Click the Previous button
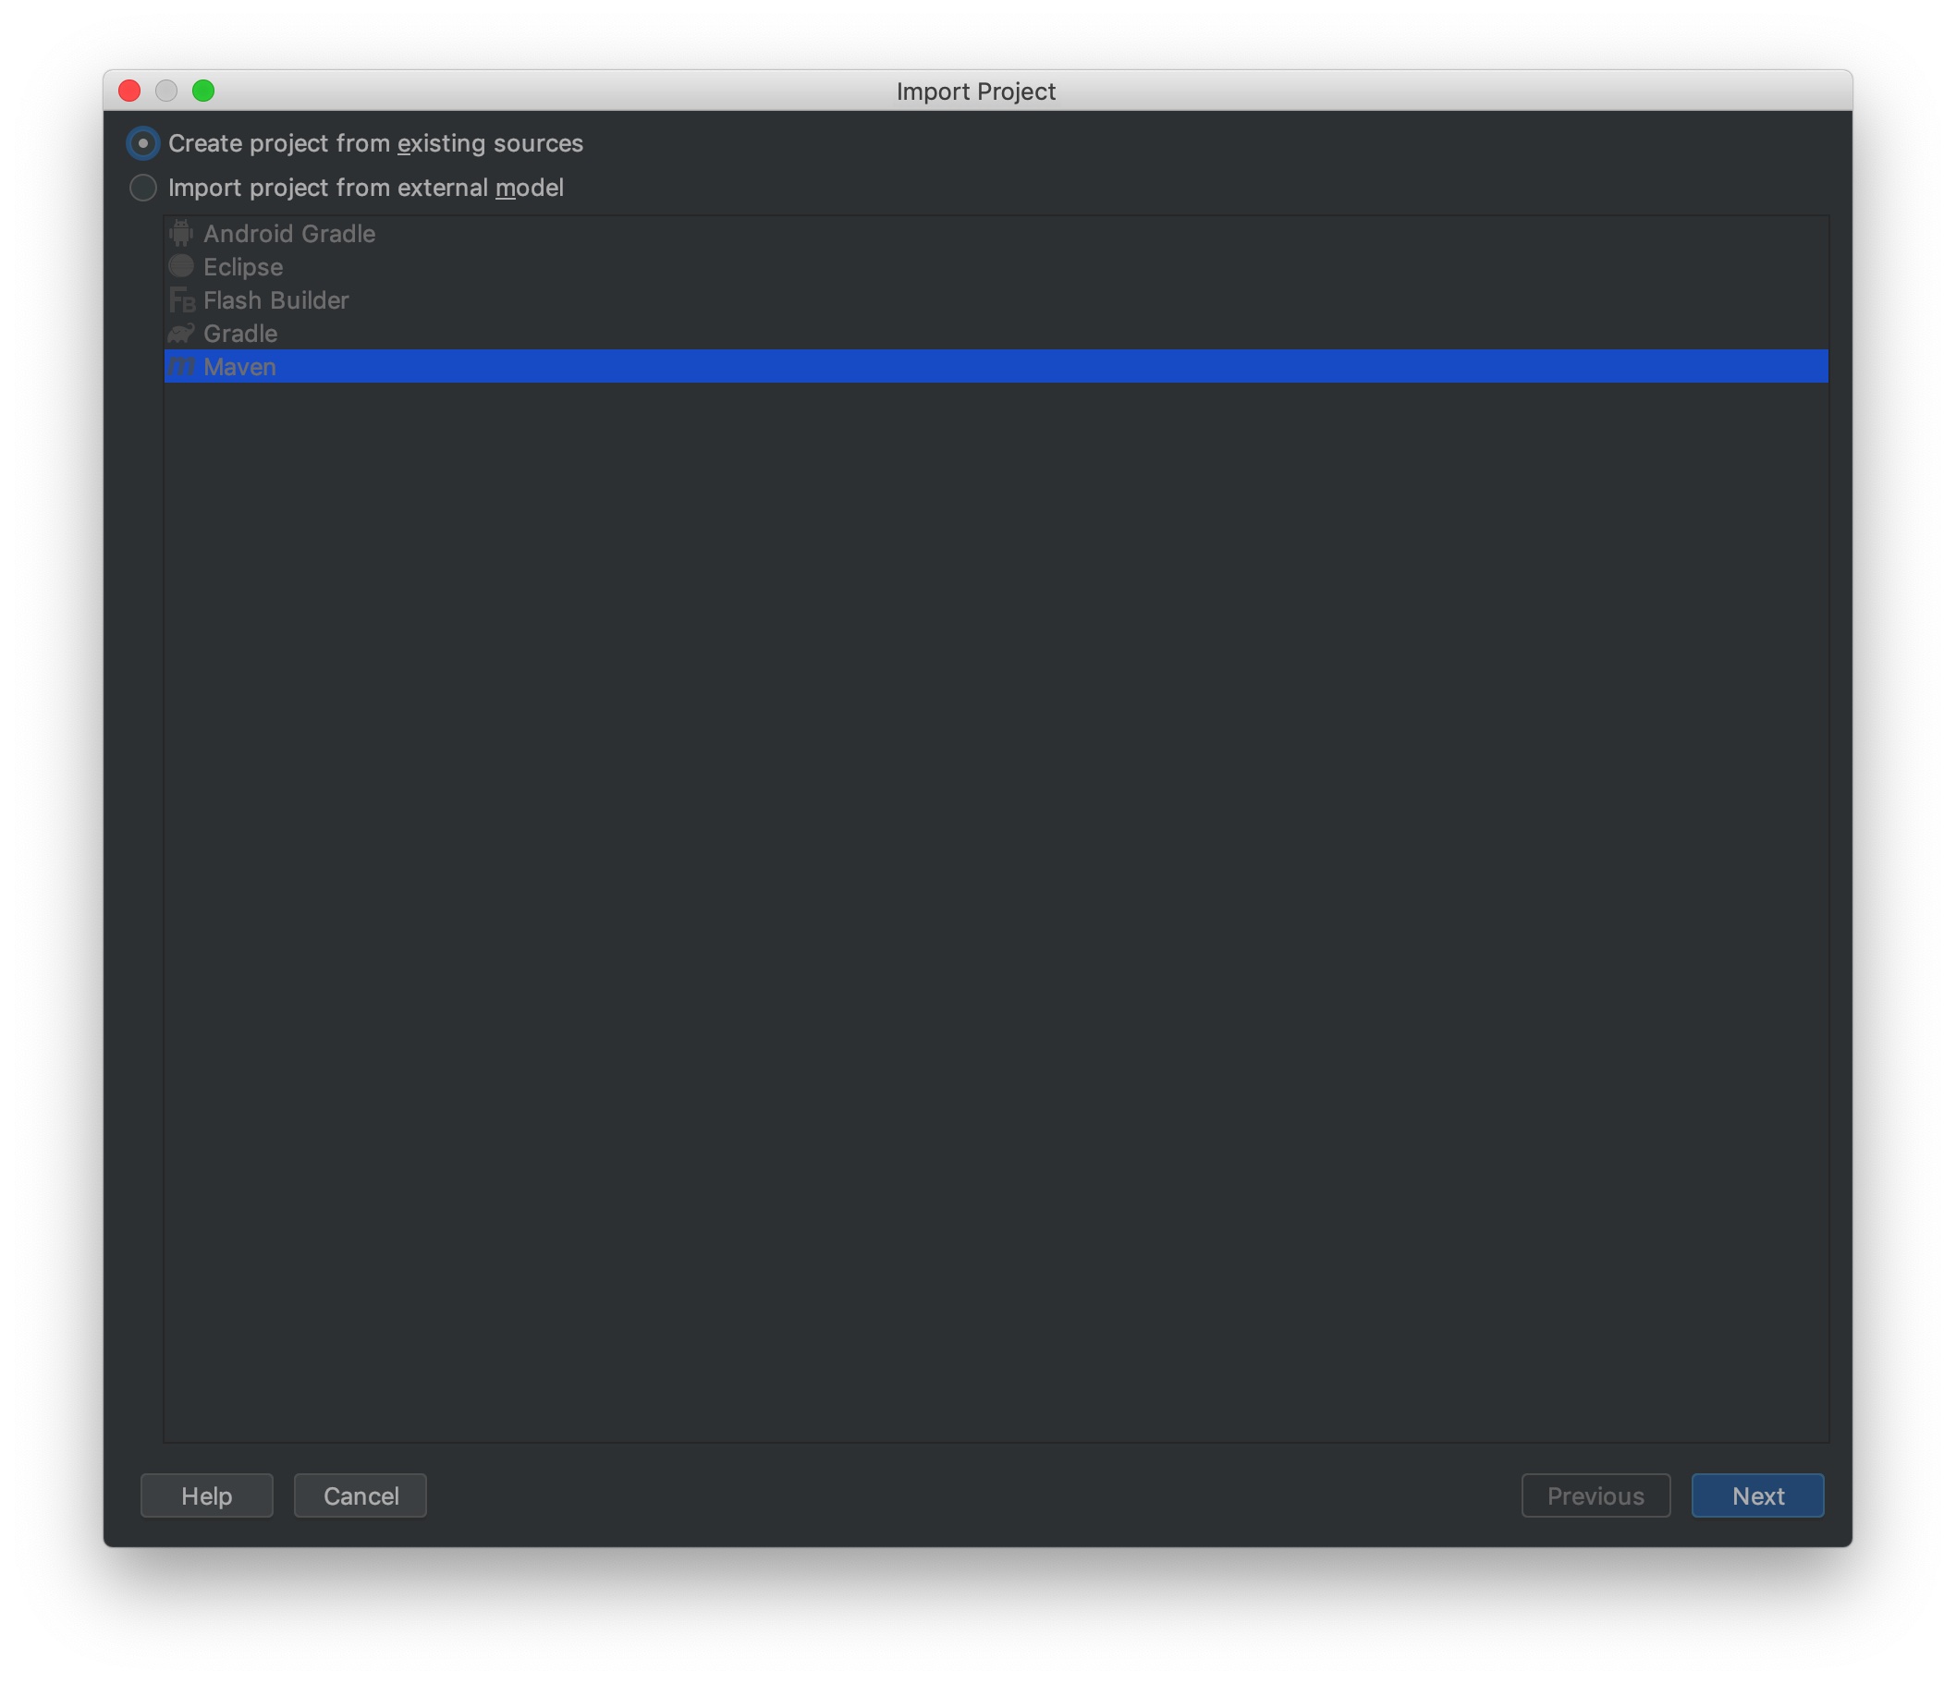Viewport: 1956px width, 1684px height. click(1595, 1495)
